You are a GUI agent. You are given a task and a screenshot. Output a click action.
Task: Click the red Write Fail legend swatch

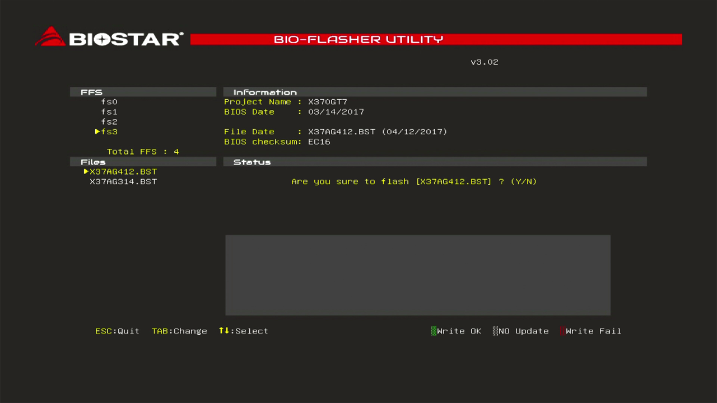pyautogui.click(x=562, y=331)
